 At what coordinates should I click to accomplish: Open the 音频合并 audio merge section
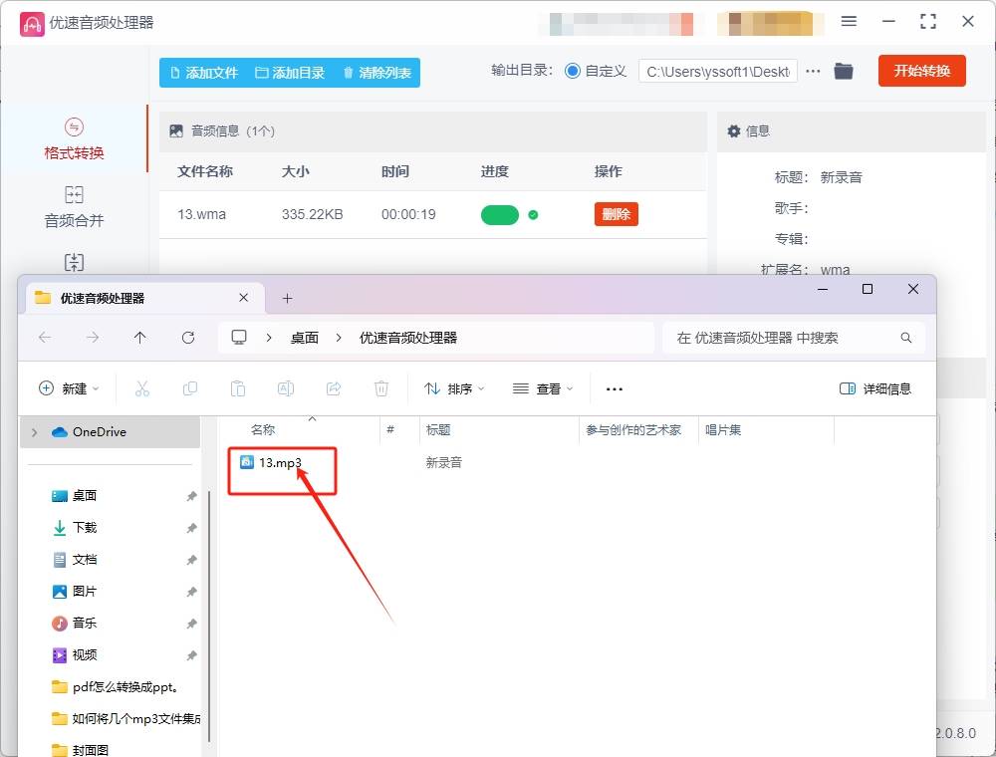(x=74, y=207)
